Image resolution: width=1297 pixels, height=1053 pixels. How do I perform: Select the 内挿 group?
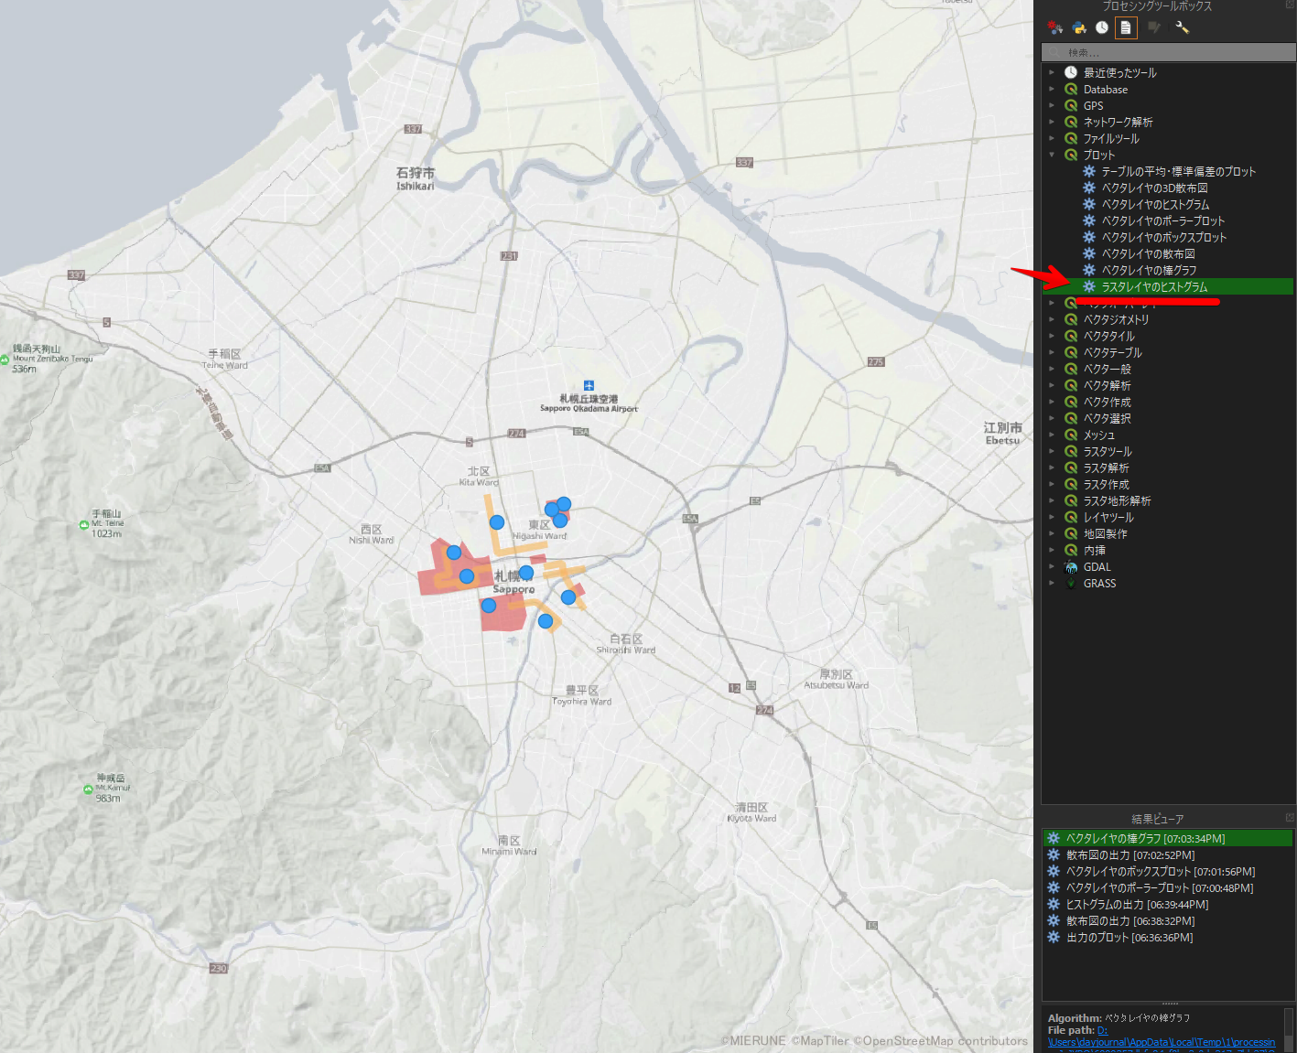(1094, 550)
